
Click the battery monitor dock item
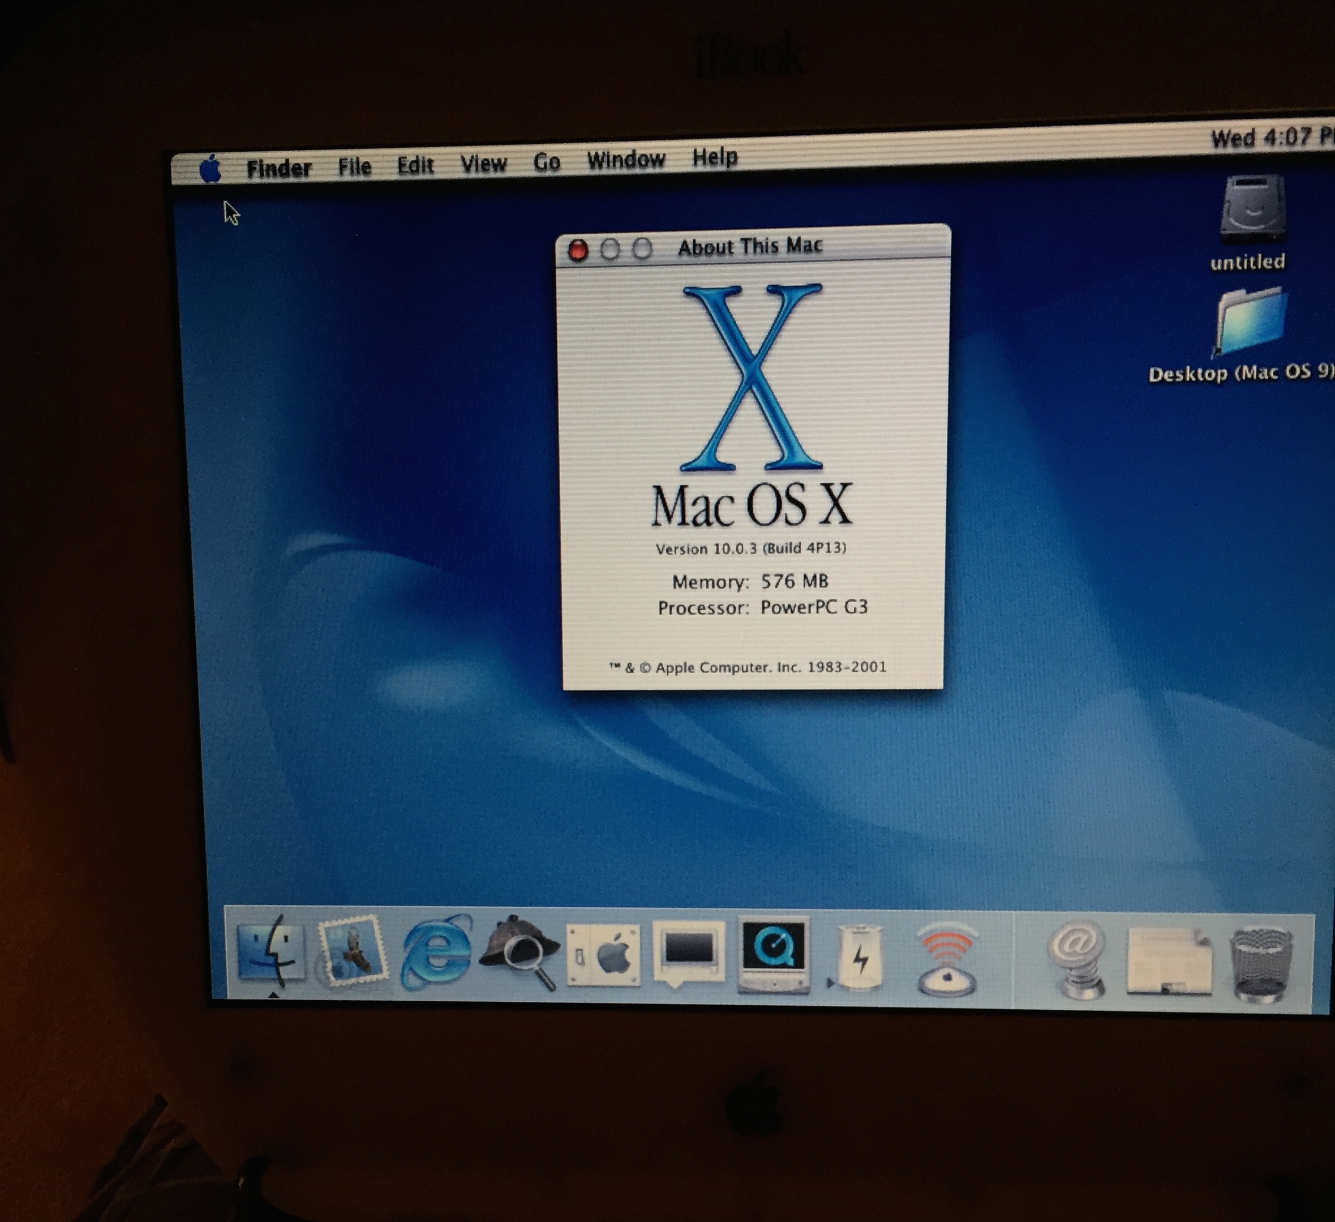click(860, 958)
